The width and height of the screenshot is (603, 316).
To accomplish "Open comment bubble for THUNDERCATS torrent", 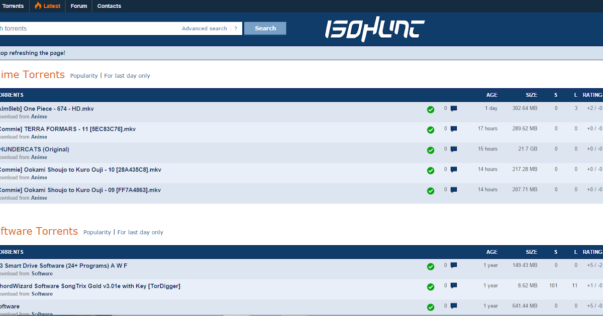I will [x=454, y=149].
